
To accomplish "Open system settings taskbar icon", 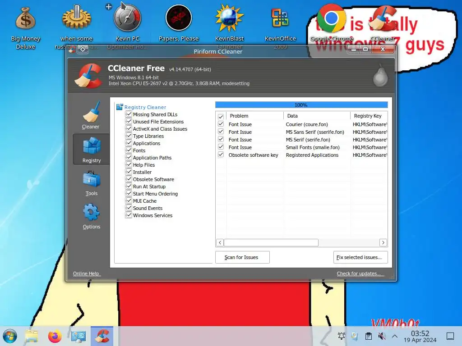I will [x=79, y=336].
